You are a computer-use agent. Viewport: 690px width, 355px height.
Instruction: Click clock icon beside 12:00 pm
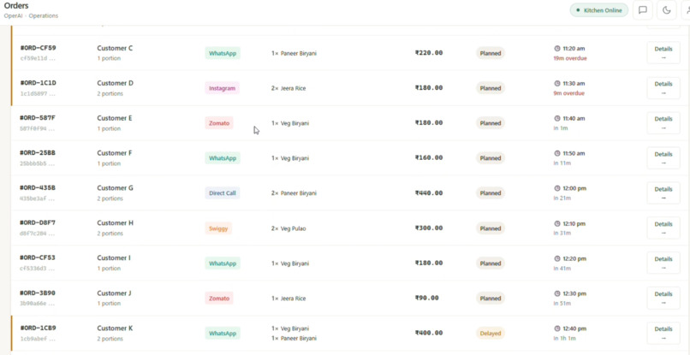(x=557, y=188)
